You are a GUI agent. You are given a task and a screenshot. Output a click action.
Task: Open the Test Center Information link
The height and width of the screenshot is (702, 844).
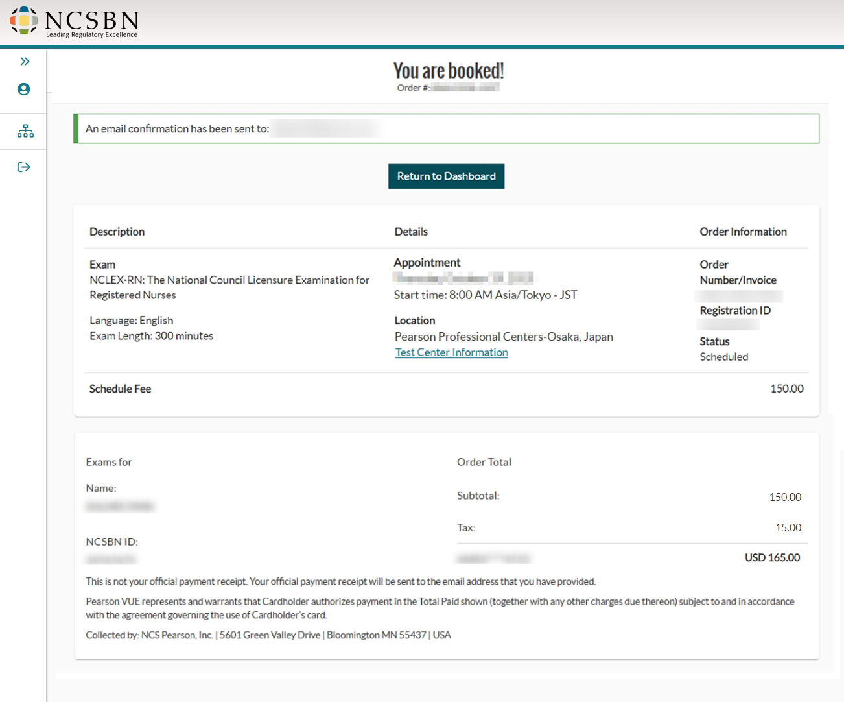pos(451,352)
